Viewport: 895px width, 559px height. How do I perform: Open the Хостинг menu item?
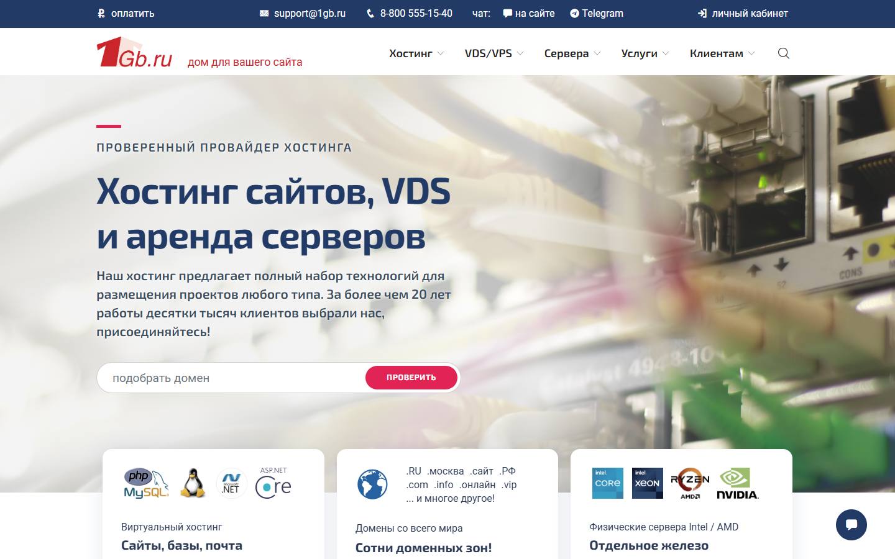[411, 53]
